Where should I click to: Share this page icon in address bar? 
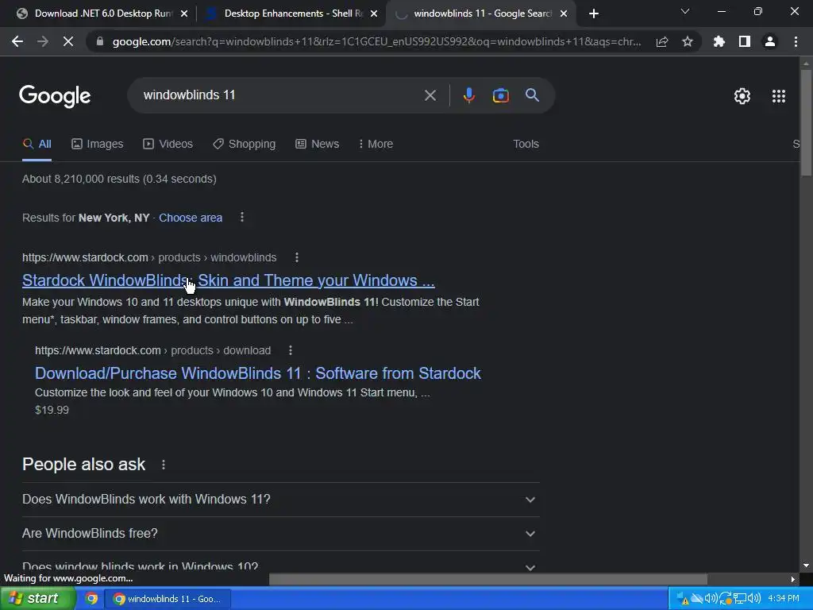coord(661,41)
